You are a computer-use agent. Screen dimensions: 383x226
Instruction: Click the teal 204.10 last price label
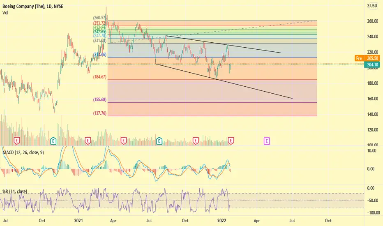(372, 65)
